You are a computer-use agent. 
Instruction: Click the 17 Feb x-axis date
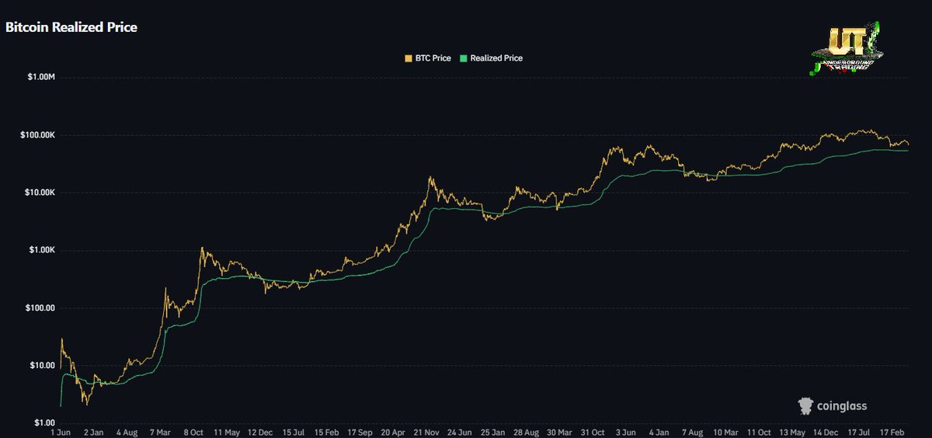pos(894,431)
